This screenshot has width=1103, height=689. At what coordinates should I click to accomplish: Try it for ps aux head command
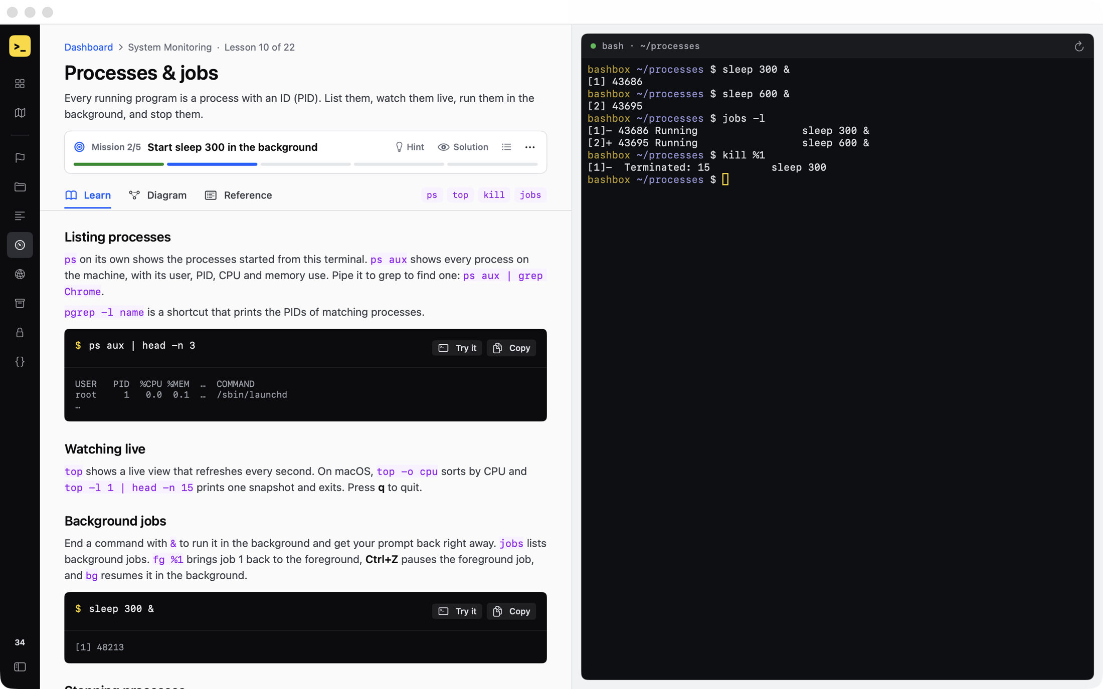tap(457, 348)
